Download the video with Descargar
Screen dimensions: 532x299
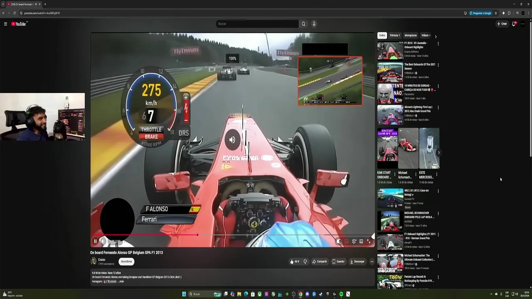[357, 262]
